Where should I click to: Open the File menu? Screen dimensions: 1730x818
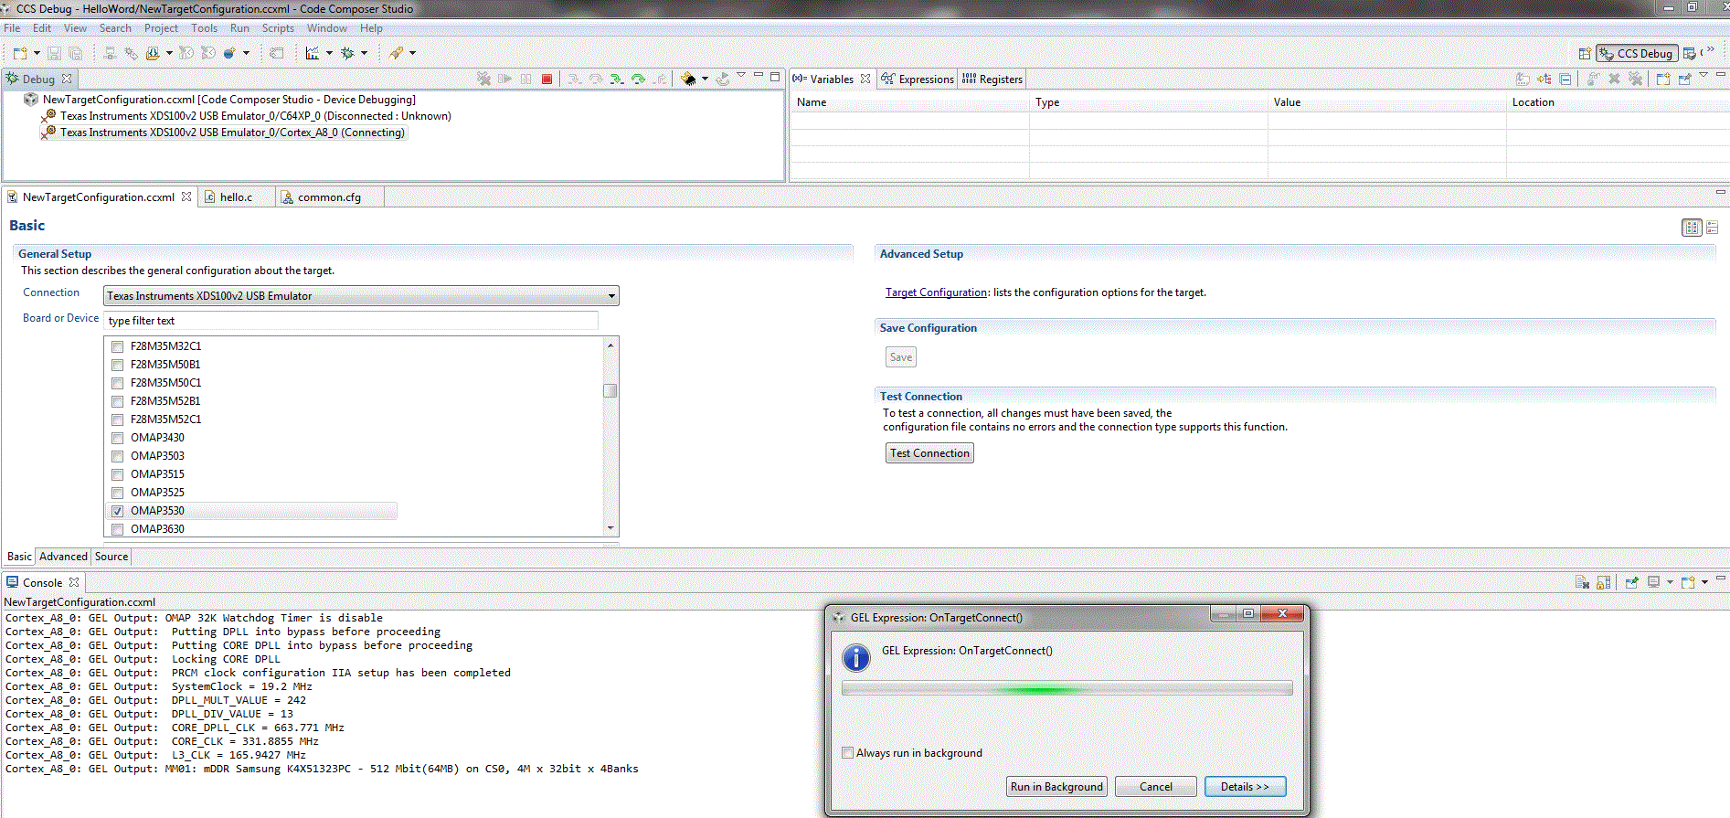(x=12, y=28)
